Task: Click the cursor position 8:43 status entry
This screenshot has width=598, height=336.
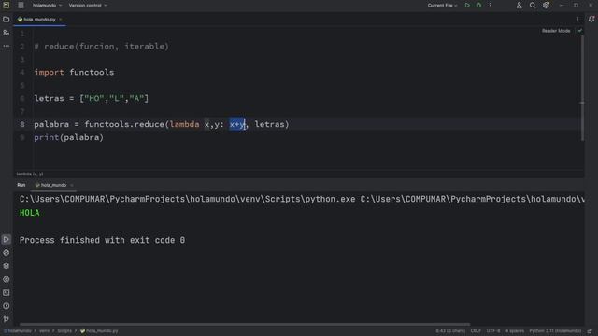Action: point(450,331)
